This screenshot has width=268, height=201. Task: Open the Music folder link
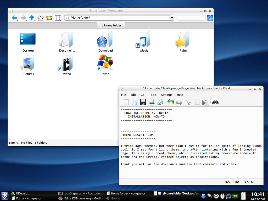tap(144, 42)
